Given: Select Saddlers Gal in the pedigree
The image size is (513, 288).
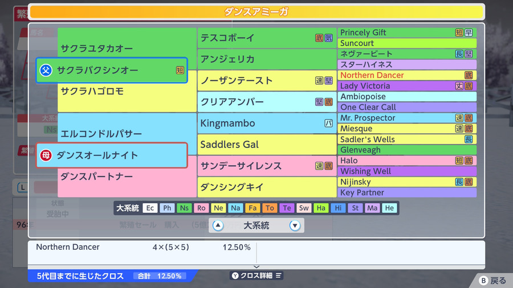Looking at the screenshot, I should click(267, 145).
